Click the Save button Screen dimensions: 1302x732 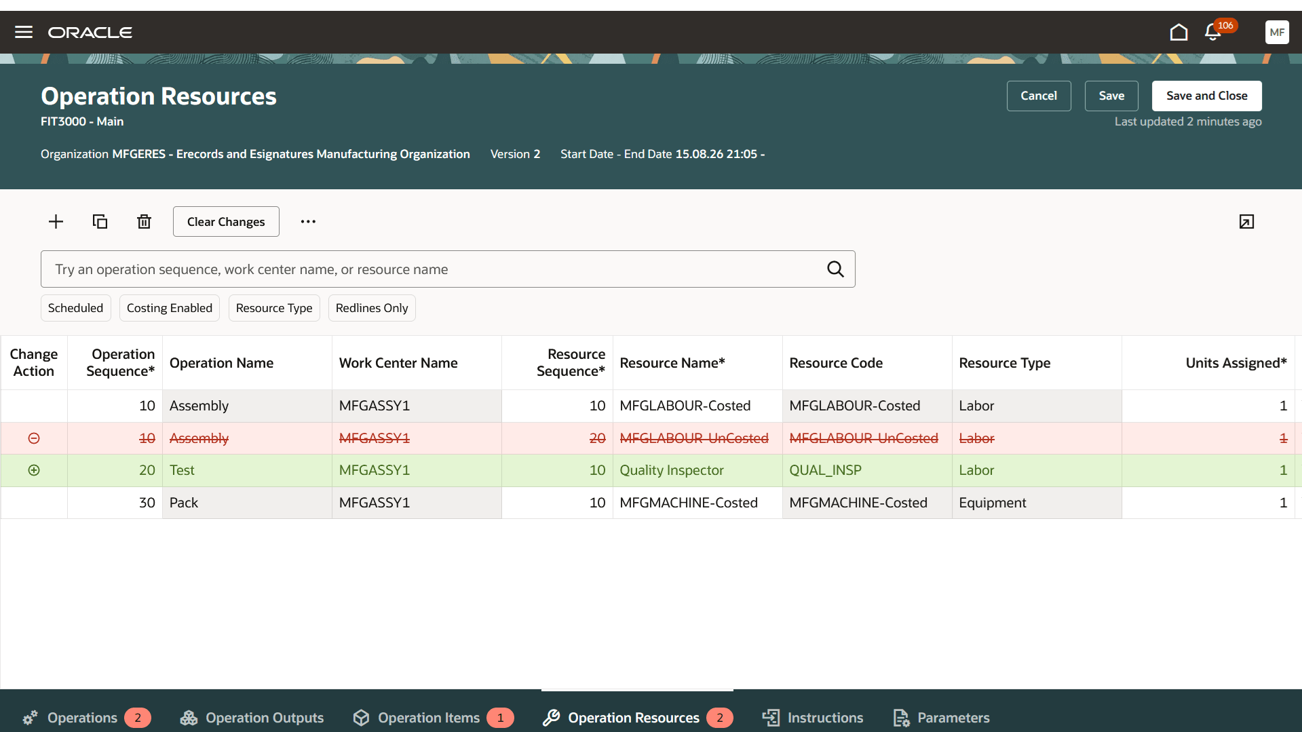coord(1111,96)
